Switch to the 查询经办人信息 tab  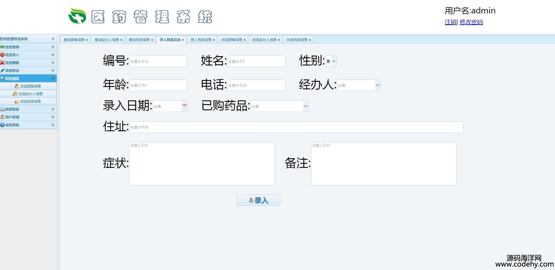tap(106, 40)
